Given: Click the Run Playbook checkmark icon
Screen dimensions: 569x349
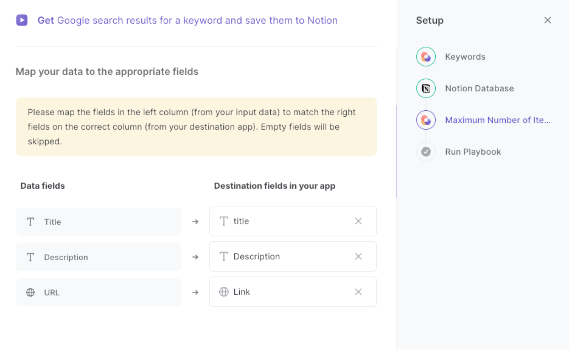Looking at the screenshot, I should point(425,152).
